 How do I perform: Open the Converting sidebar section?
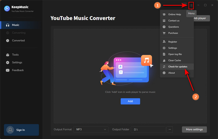click(x=21, y=33)
